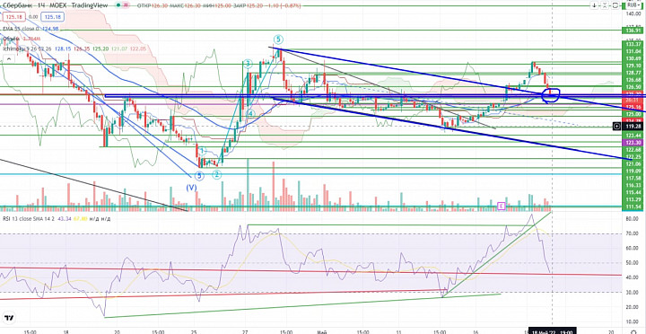Viewport: 646px width, 334px height.
Task: Click the 80.00 level on RSI scale
Action: pyautogui.click(x=633, y=219)
